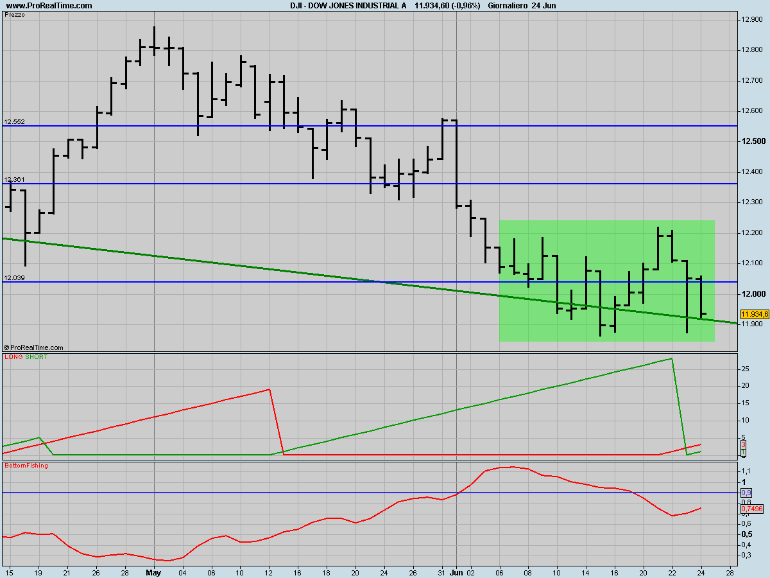Click the May label on the date axis
The height and width of the screenshot is (578, 770).
(x=153, y=572)
